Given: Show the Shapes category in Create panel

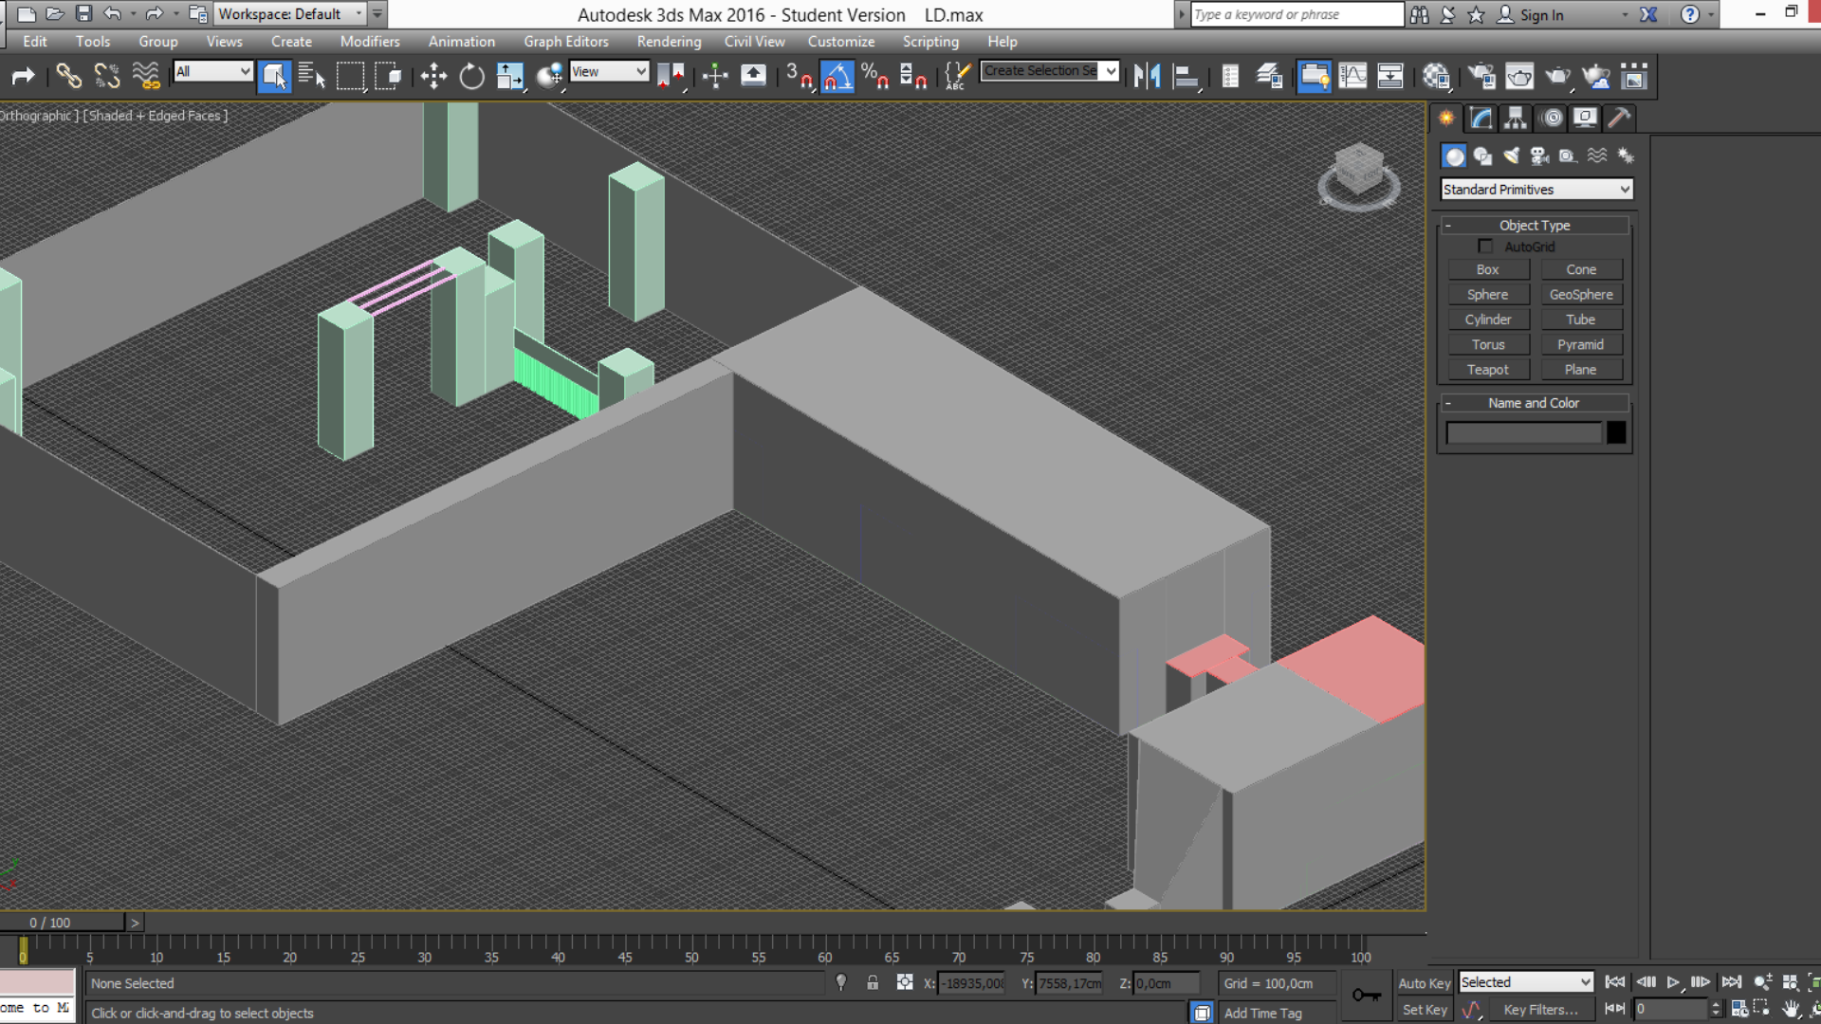Looking at the screenshot, I should (1482, 155).
